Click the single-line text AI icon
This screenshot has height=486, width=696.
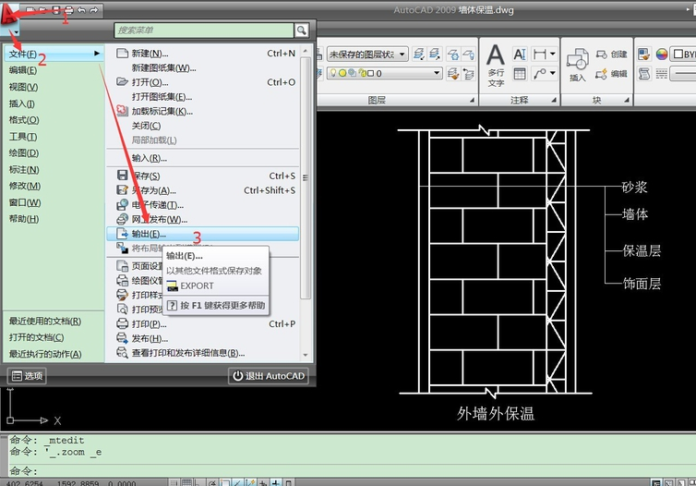click(520, 55)
